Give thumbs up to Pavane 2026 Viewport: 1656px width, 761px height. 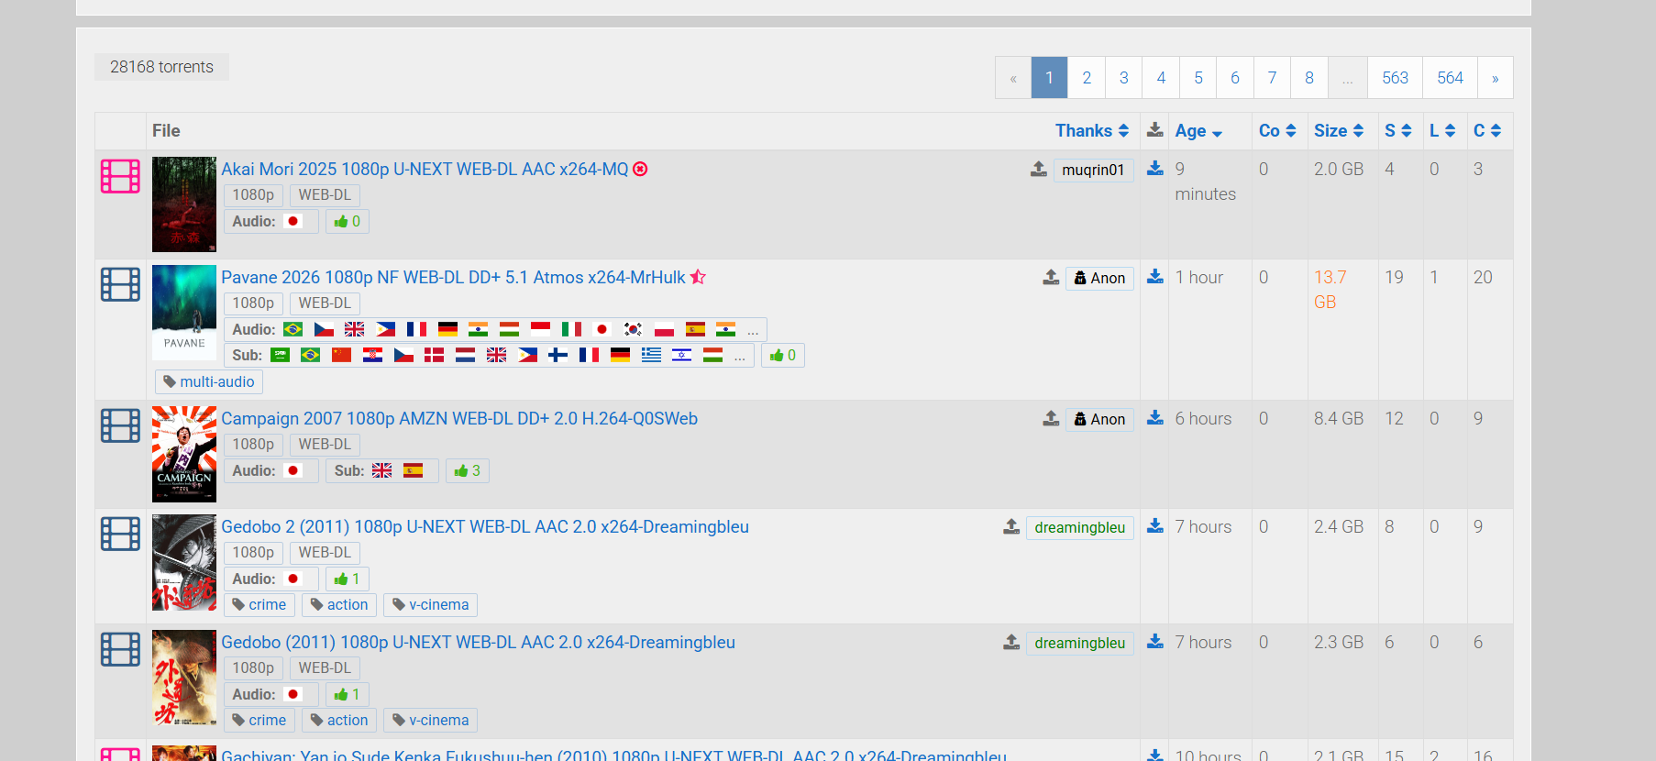coord(783,355)
